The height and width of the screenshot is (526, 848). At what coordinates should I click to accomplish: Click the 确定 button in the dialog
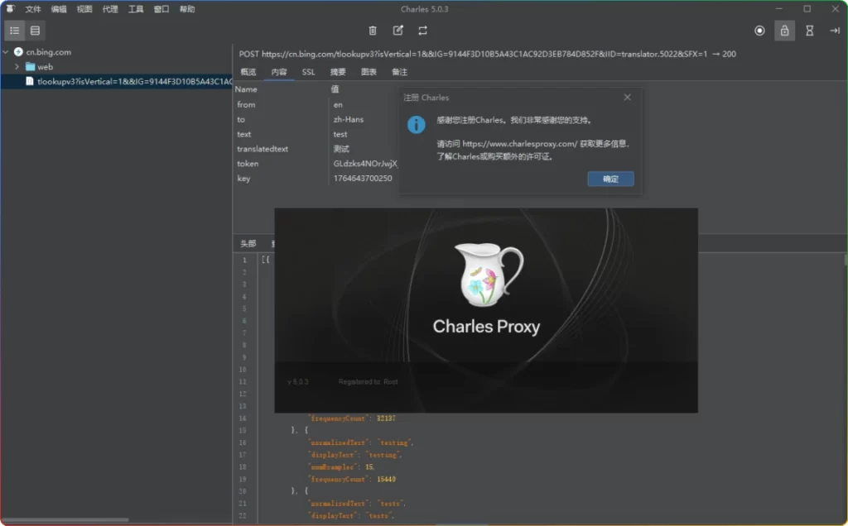(610, 179)
